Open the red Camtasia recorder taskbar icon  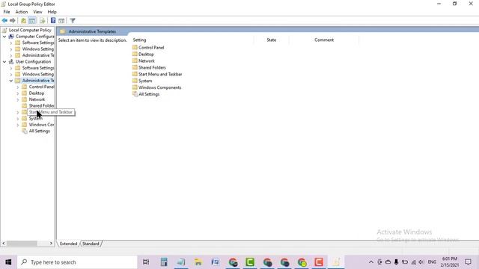(319, 262)
